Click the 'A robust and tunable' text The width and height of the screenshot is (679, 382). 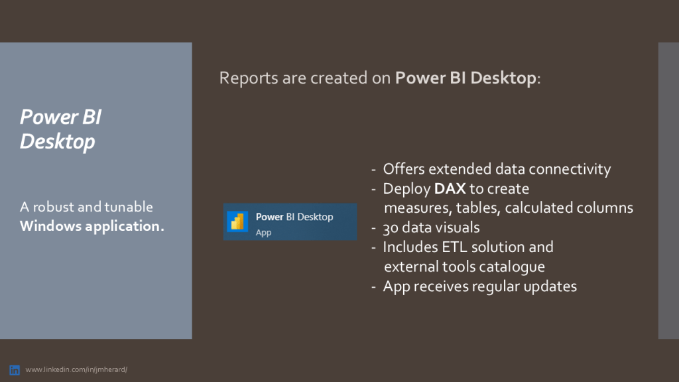coord(86,207)
